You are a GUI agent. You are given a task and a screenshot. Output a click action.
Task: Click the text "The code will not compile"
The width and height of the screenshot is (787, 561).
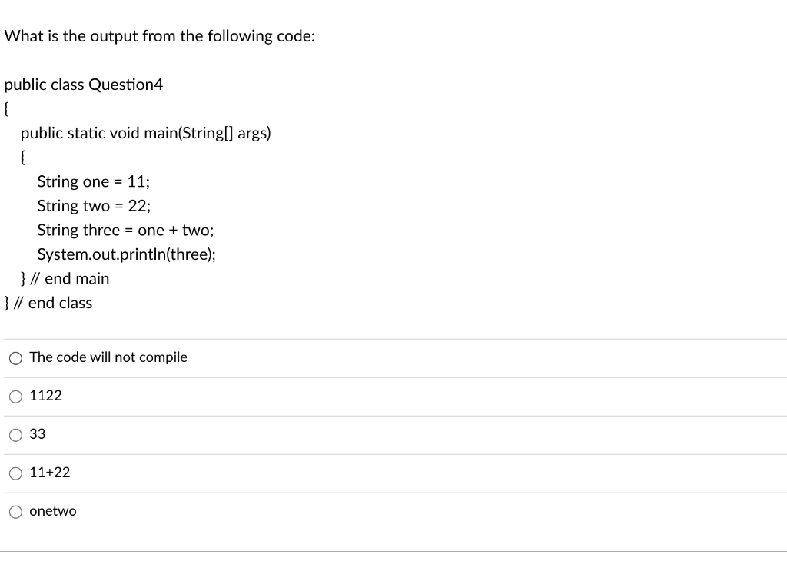click(108, 357)
